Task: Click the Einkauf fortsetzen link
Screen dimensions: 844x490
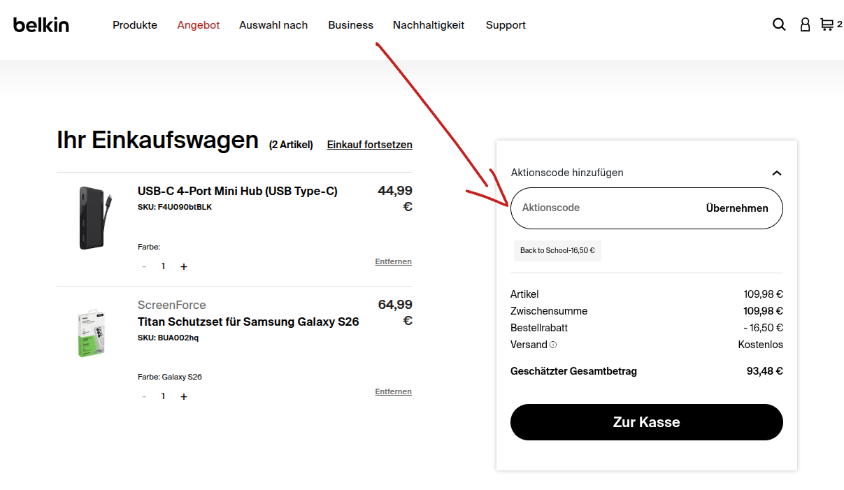Action: coord(370,145)
